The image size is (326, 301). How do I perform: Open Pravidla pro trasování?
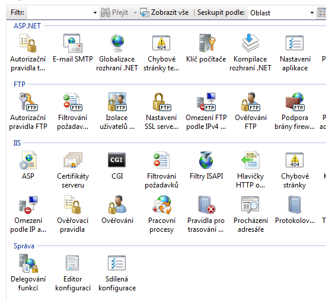click(206, 214)
